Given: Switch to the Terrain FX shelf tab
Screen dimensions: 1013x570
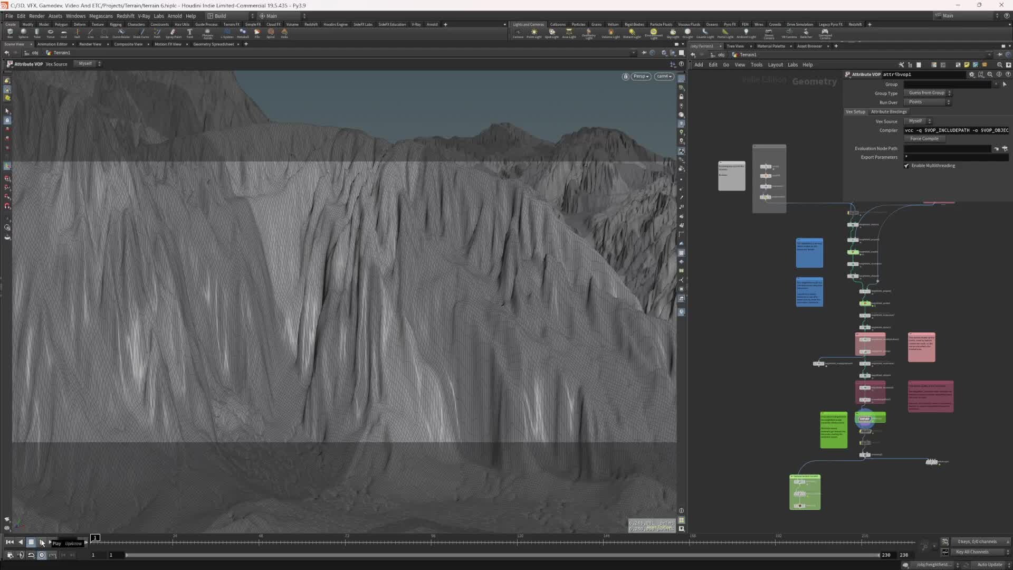Looking at the screenshot, I should [232, 24].
